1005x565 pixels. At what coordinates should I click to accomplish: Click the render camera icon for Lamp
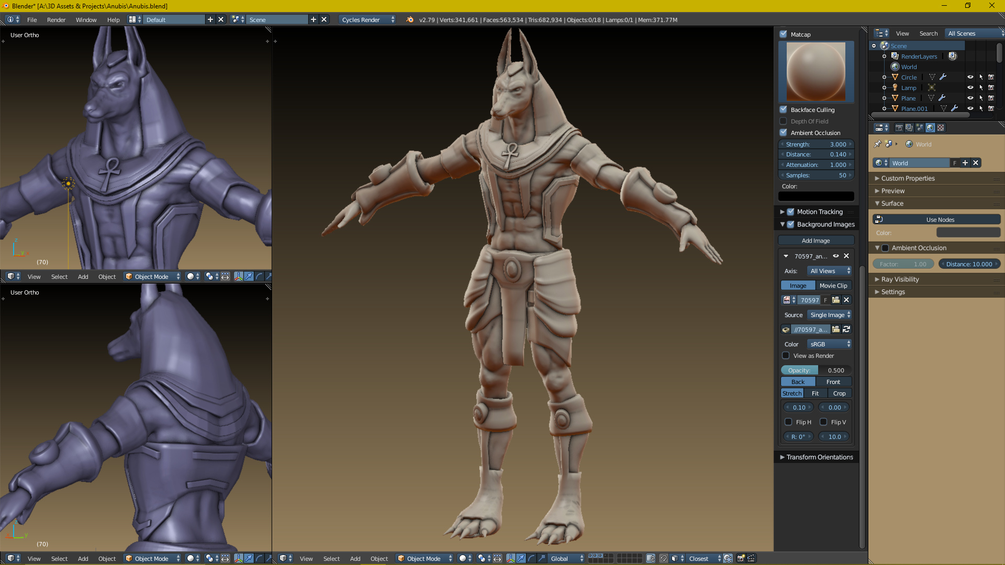(991, 87)
